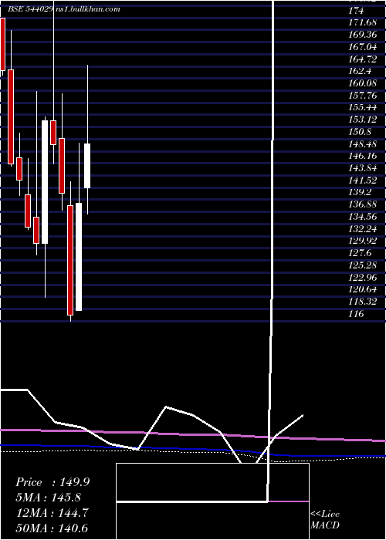
Task: Click the 157.76 price axis label
Action: pyautogui.click(x=363, y=96)
